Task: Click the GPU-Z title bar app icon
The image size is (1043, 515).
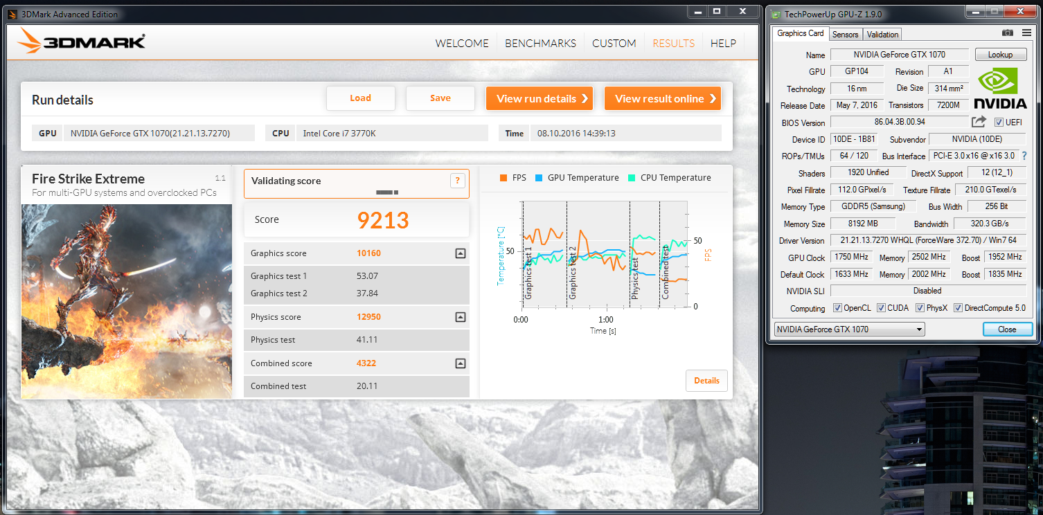Action: click(x=776, y=14)
